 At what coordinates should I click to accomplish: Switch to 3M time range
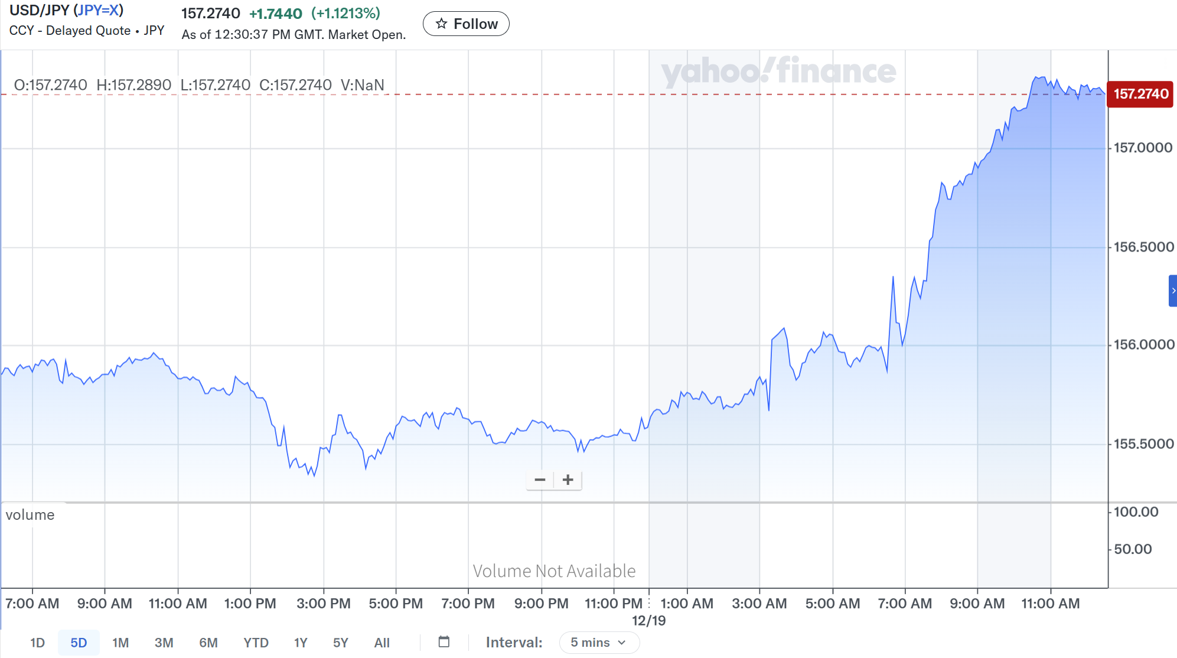pyautogui.click(x=164, y=643)
